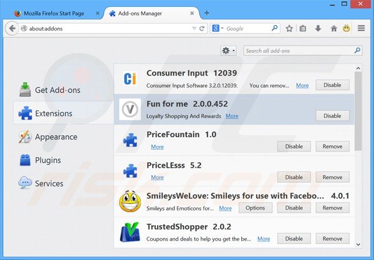Remove the TrustedShopper extension
Viewport: 374px width, 260px height.
tap(332, 239)
